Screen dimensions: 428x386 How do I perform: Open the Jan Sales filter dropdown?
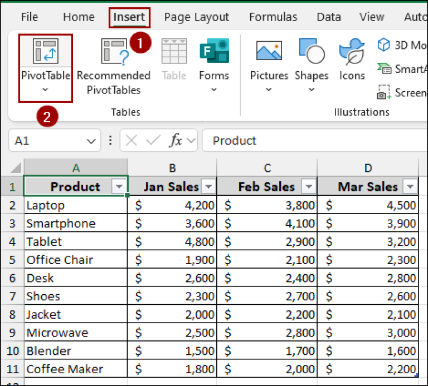(208, 186)
